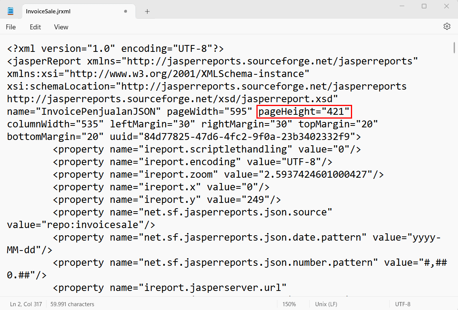Click the UTF-8 encoding indicator in status bar
Image resolution: width=458 pixels, height=310 pixels.
pos(403,304)
